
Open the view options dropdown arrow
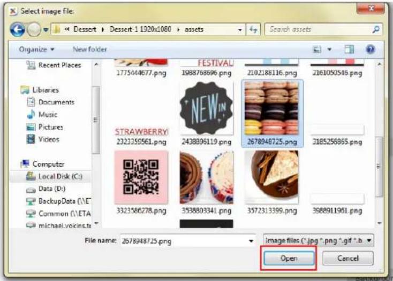point(330,50)
